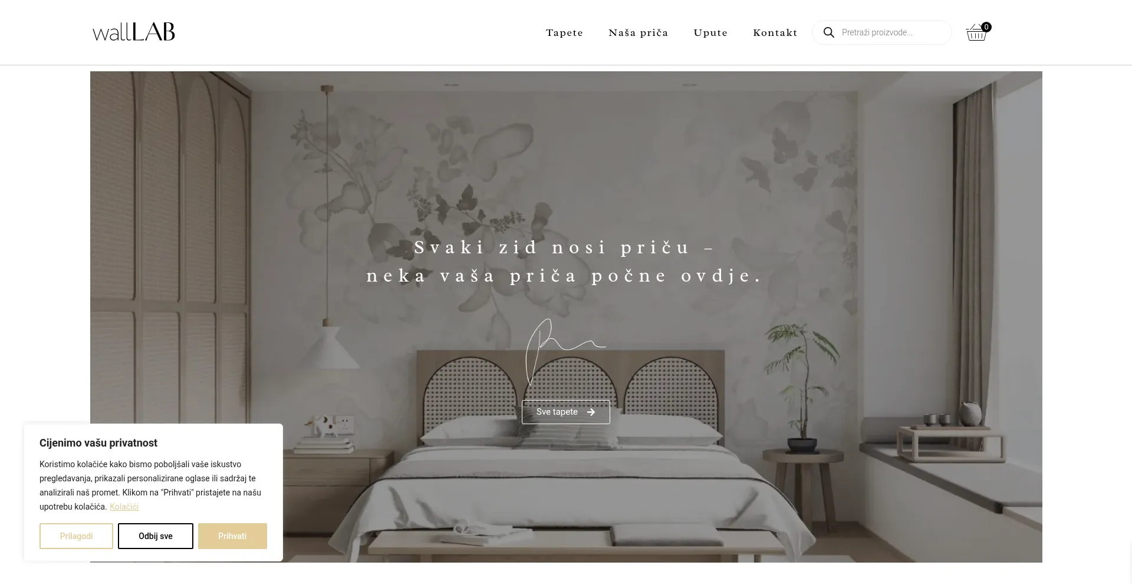The height and width of the screenshot is (585, 1132).
Task: Open the Tapete menu item
Action: [x=564, y=32]
